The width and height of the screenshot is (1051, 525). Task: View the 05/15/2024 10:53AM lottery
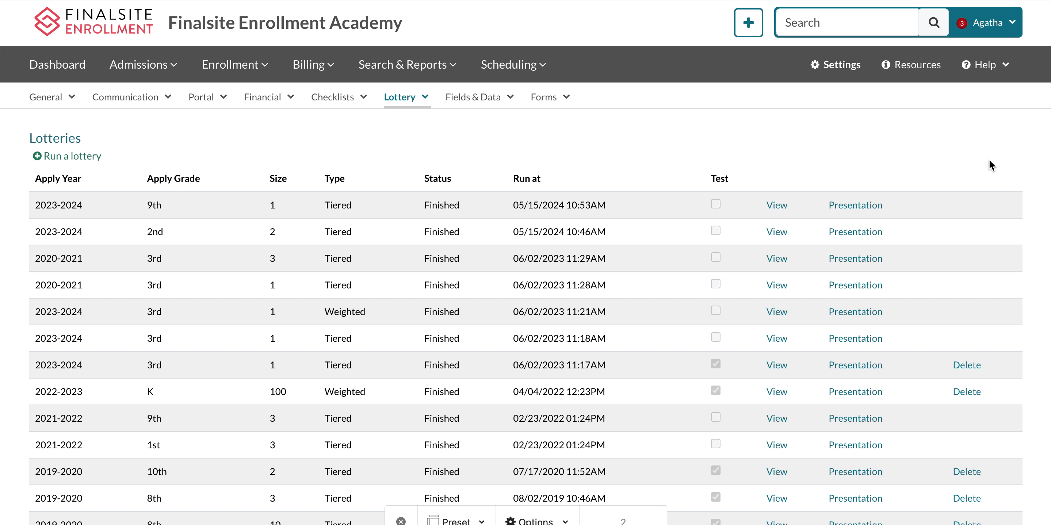coord(776,205)
